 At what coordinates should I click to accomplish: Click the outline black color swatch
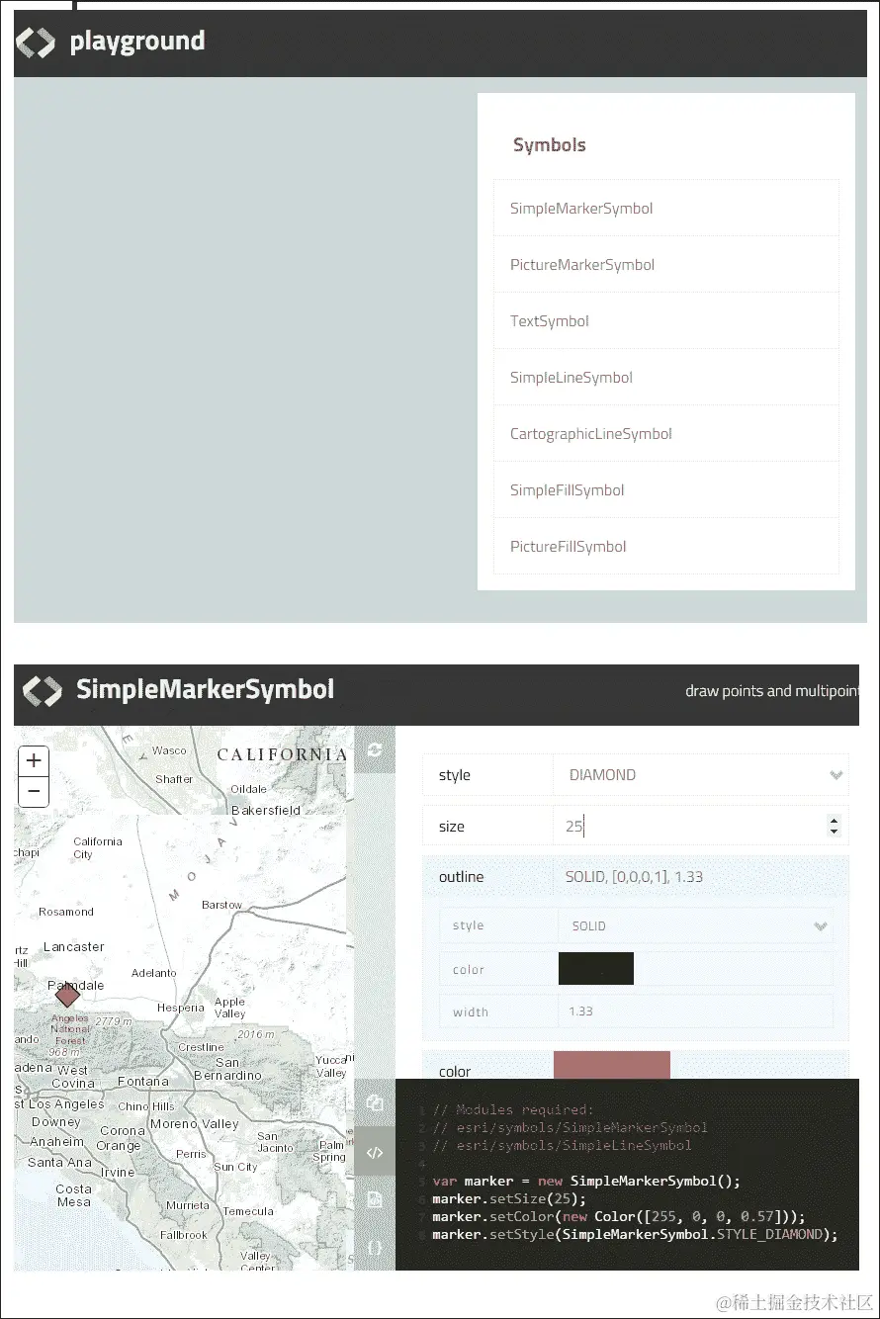[x=595, y=968]
